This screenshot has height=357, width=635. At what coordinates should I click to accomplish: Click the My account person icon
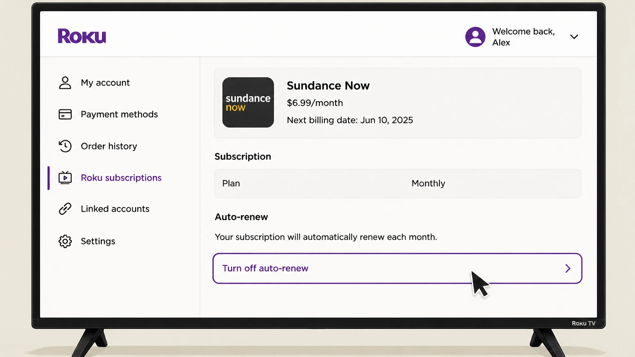pyautogui.click(x=65, y=83)
